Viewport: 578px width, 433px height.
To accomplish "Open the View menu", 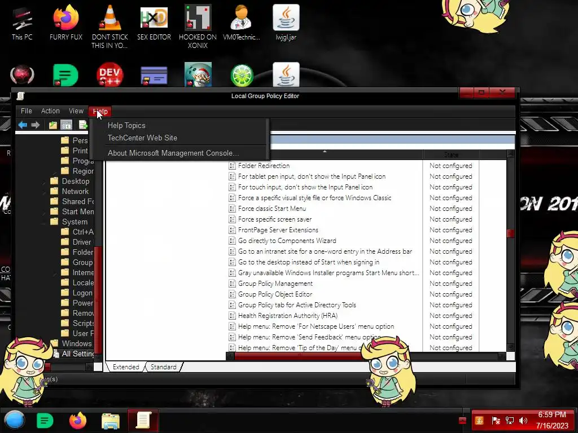I will pyautogui.click(x=76, y=111).
